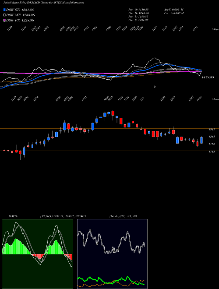
Task: Click the 'Pre L: 1180.35' value
Action: point(138,17)
